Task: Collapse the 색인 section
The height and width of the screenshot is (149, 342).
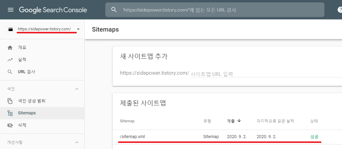Action: (77, 89)
